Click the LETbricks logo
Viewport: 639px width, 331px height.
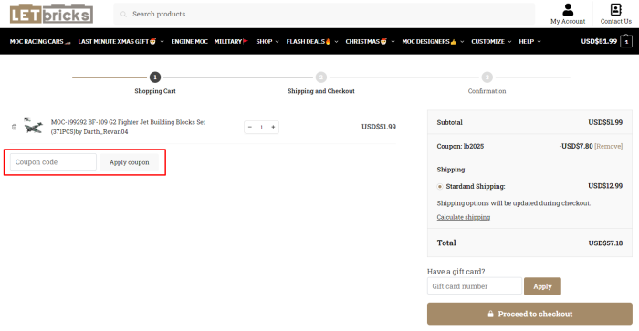pos(51,14)
